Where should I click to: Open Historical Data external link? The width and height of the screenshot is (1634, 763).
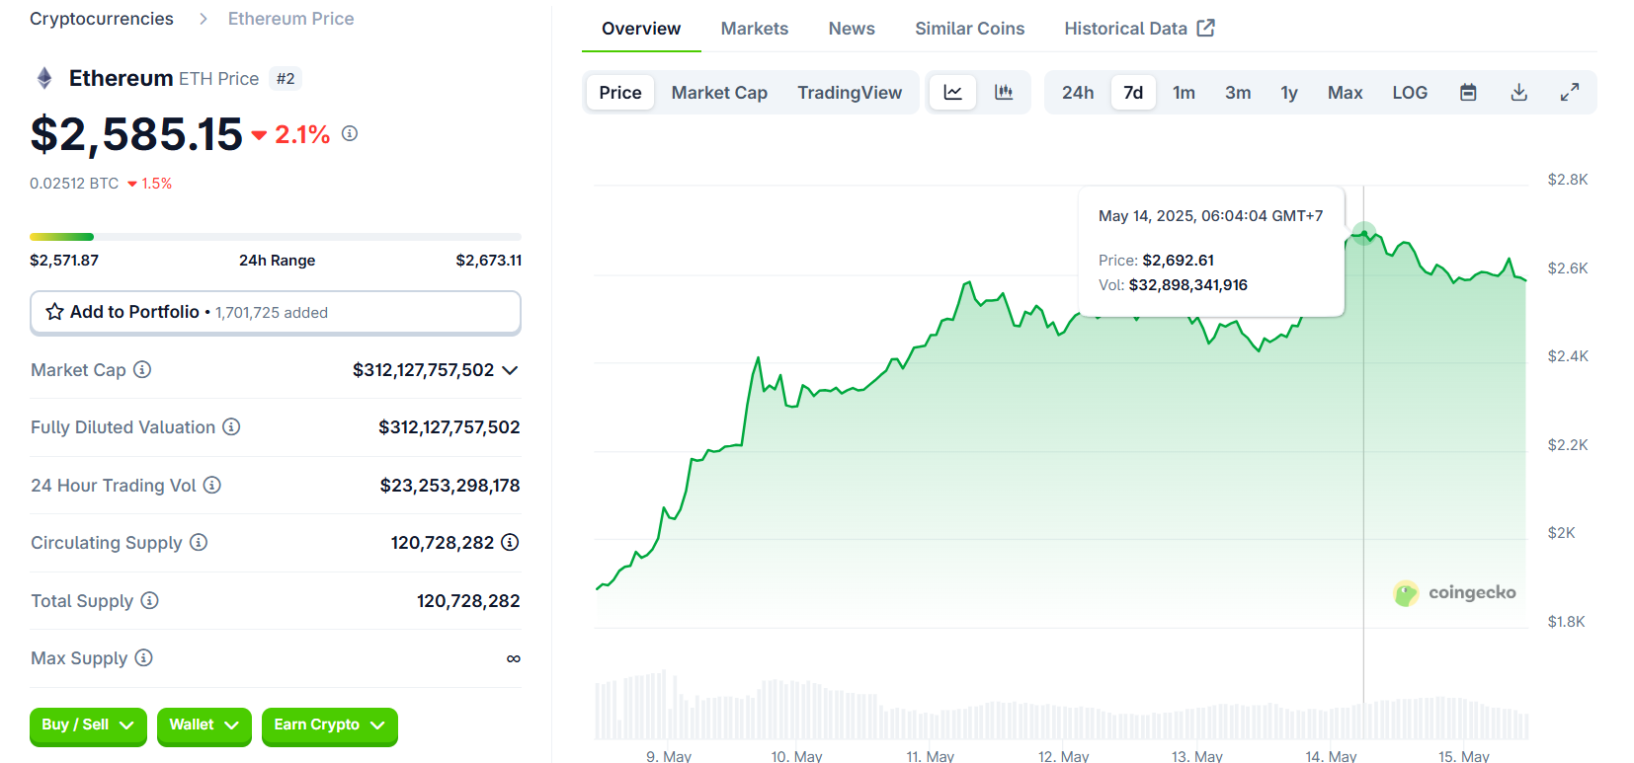(1138, 29)
